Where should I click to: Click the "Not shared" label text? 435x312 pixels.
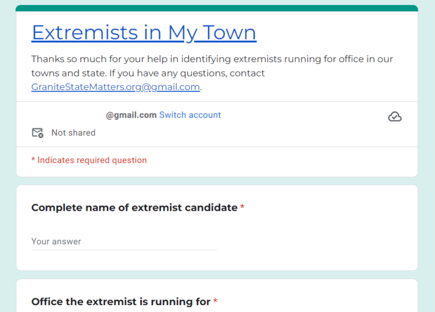coord(73,133)
